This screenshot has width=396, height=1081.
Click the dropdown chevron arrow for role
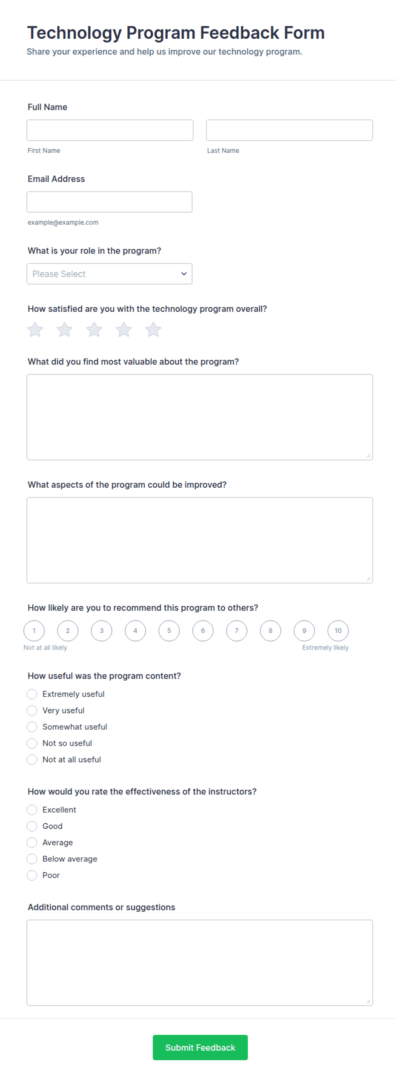click(184, 274)
